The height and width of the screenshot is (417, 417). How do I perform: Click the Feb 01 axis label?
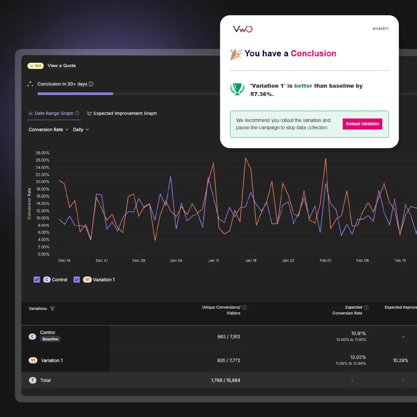325,260
